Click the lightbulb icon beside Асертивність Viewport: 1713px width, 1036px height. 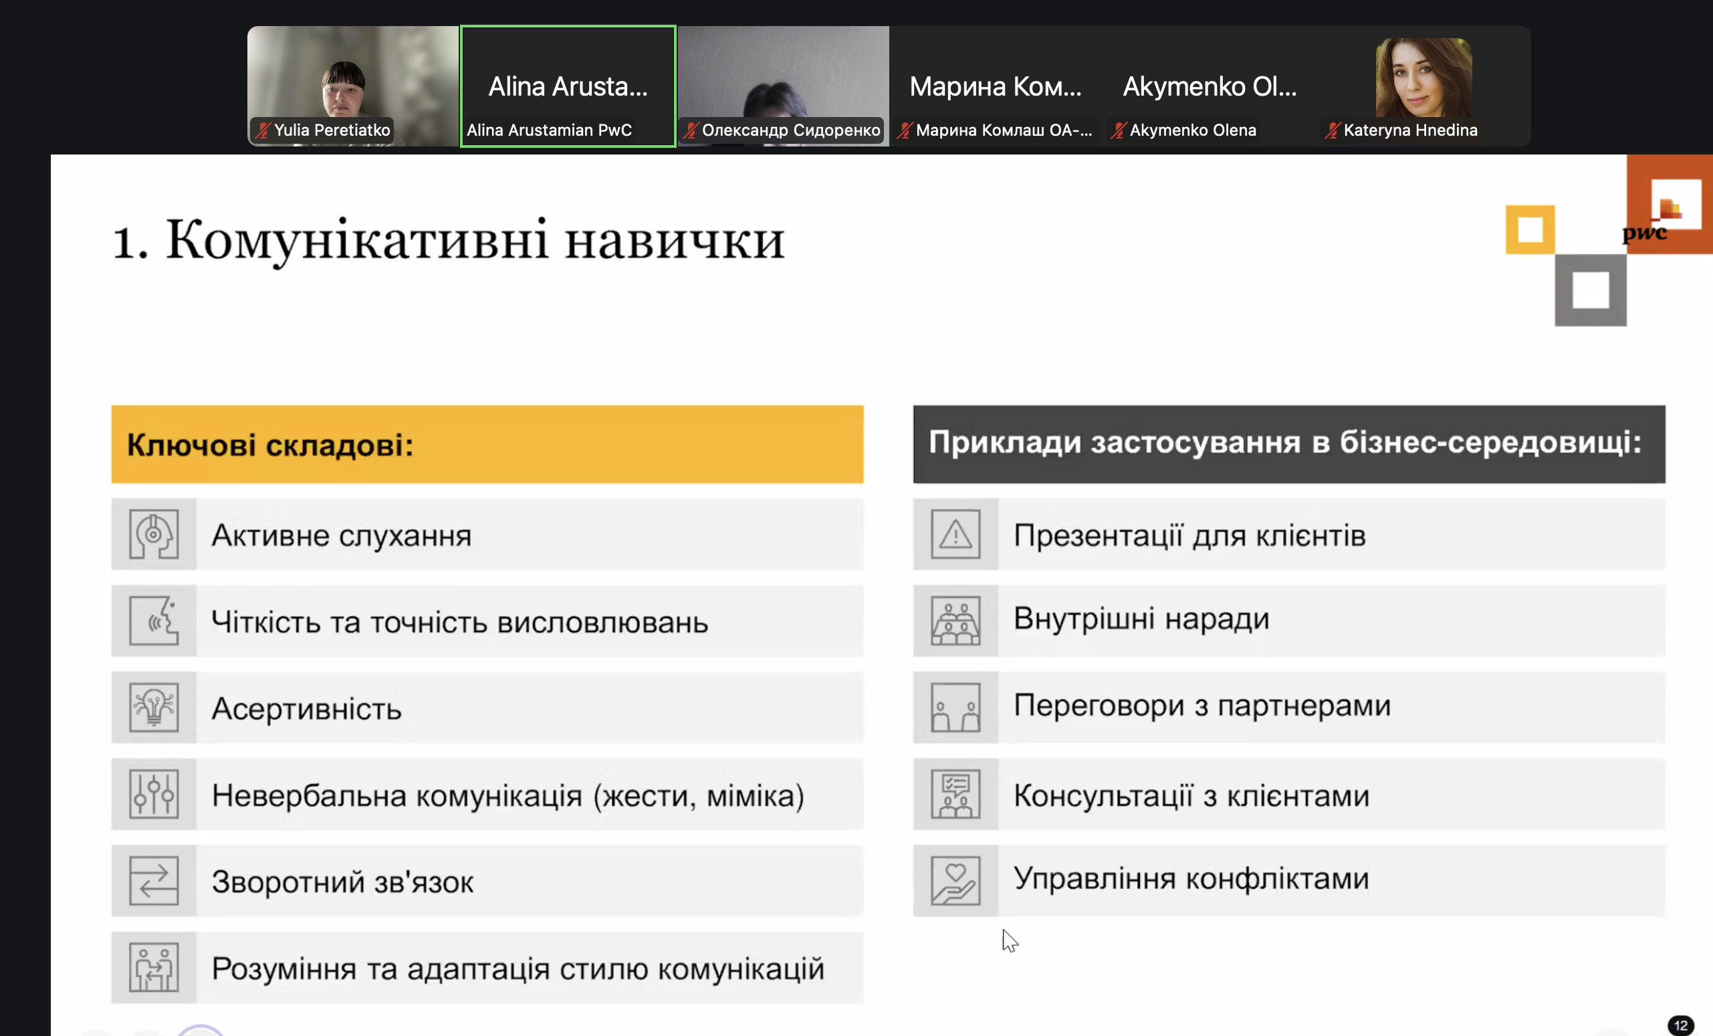point(154,707)
